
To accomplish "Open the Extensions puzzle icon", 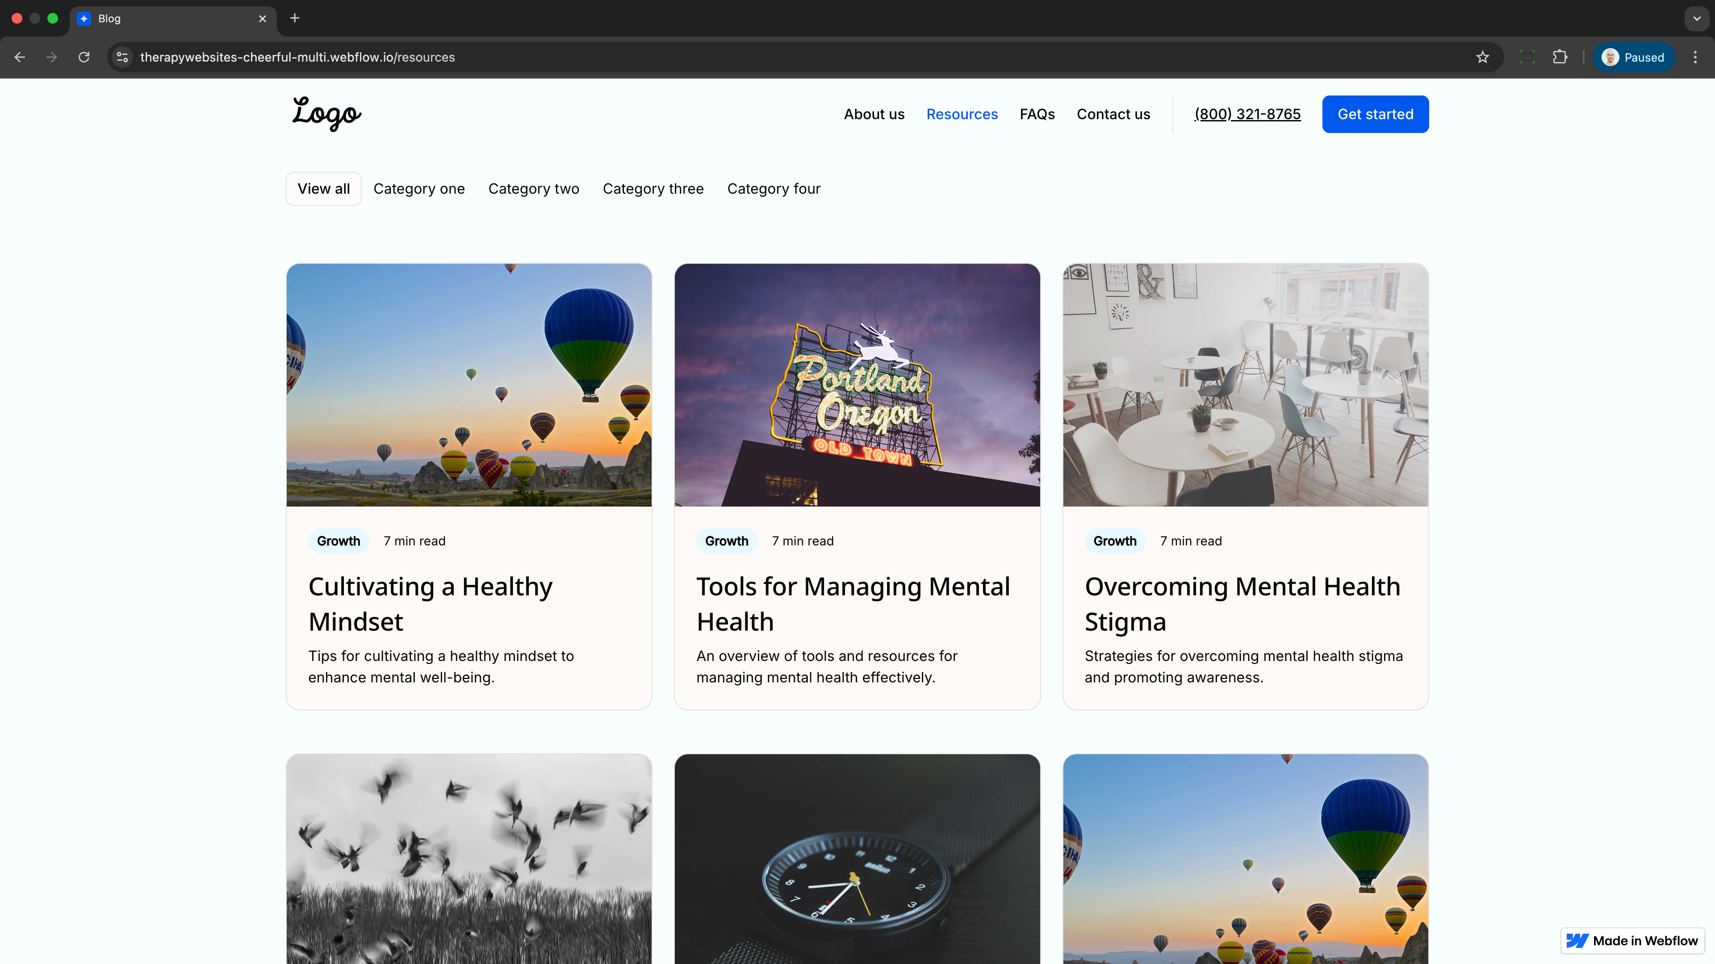I will coord(1560,57).
